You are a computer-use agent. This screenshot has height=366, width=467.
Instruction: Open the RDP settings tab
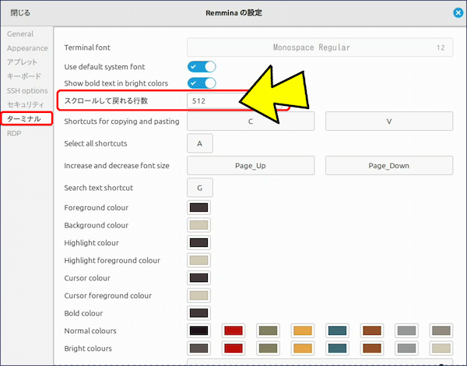14,133
